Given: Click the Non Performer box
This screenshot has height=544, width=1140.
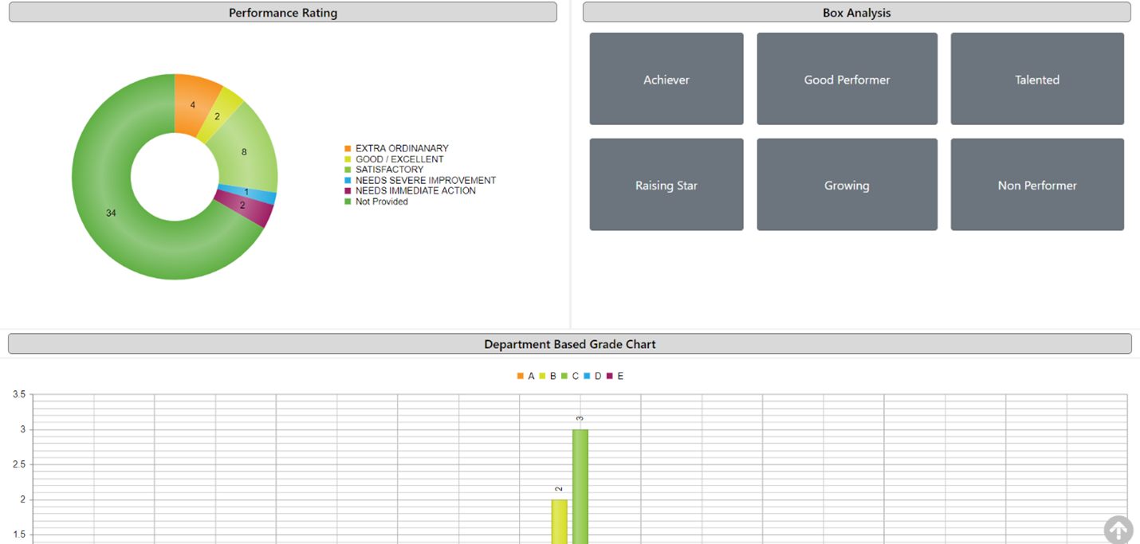Looking at the screenshot, I should pos(1036,185).
